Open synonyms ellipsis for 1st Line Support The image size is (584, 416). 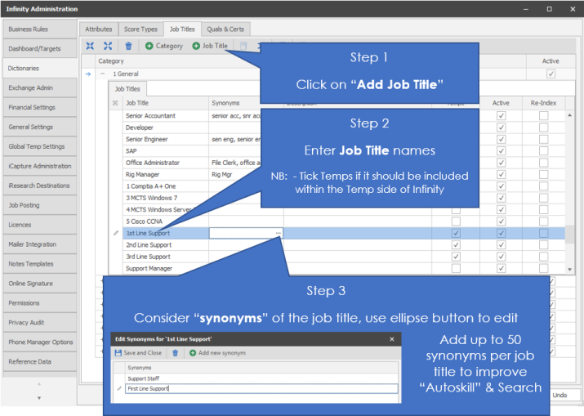coord(279,233)
